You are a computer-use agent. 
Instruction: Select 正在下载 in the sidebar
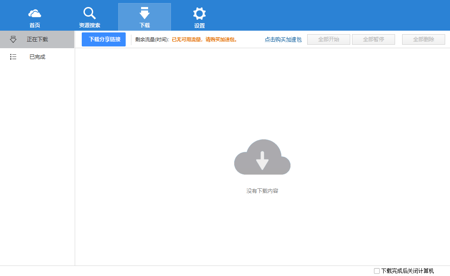click(x=37, y=39)
